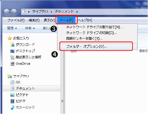This screenshot has height=114, width=148.
Task: Open 最近表示した場所 icon
Action: pos(12,57)
